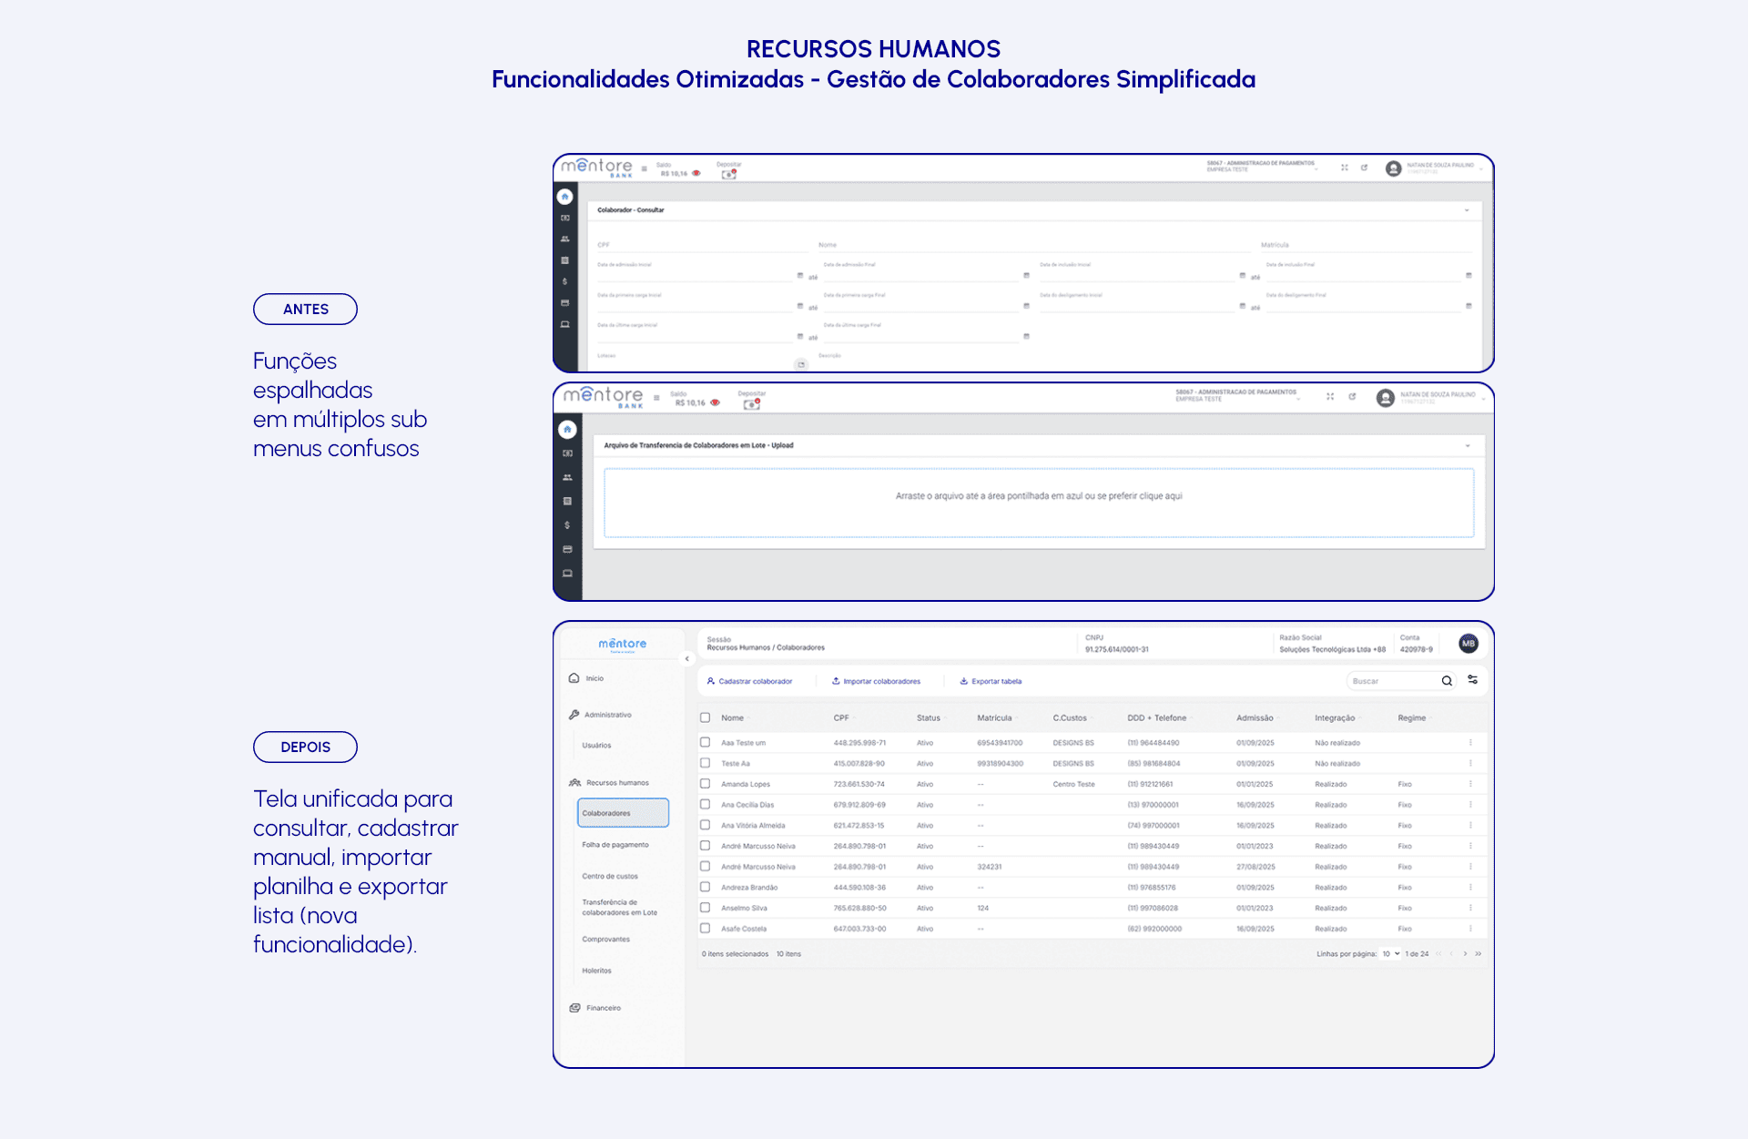Collapse the Colaborador - Consultar panel chevron
Image resolution: width=1748 pixels, height=1139 pixels.
pos(1467,210)
